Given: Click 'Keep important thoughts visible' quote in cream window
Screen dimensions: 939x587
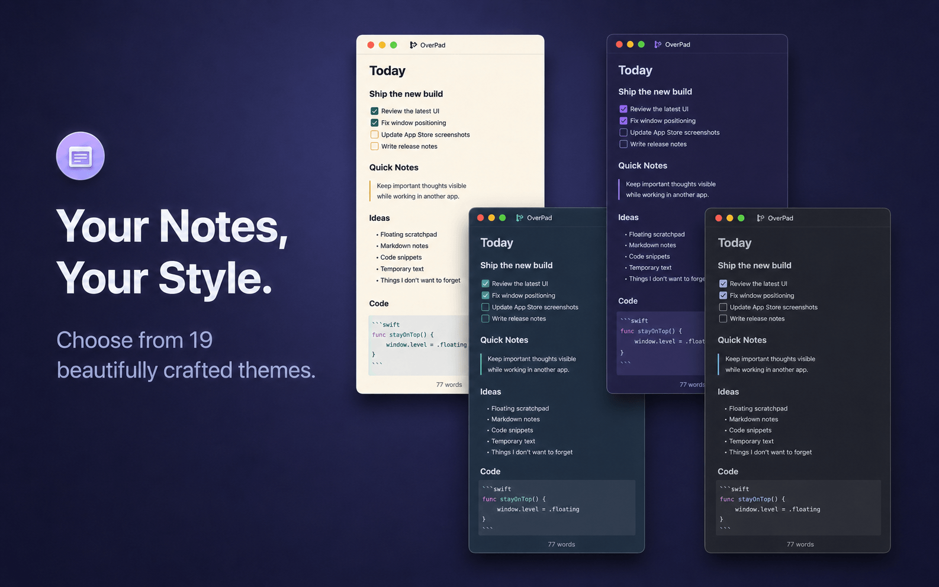Looking at the screenshot, I should pyautogui.click(x=422, y=186).
